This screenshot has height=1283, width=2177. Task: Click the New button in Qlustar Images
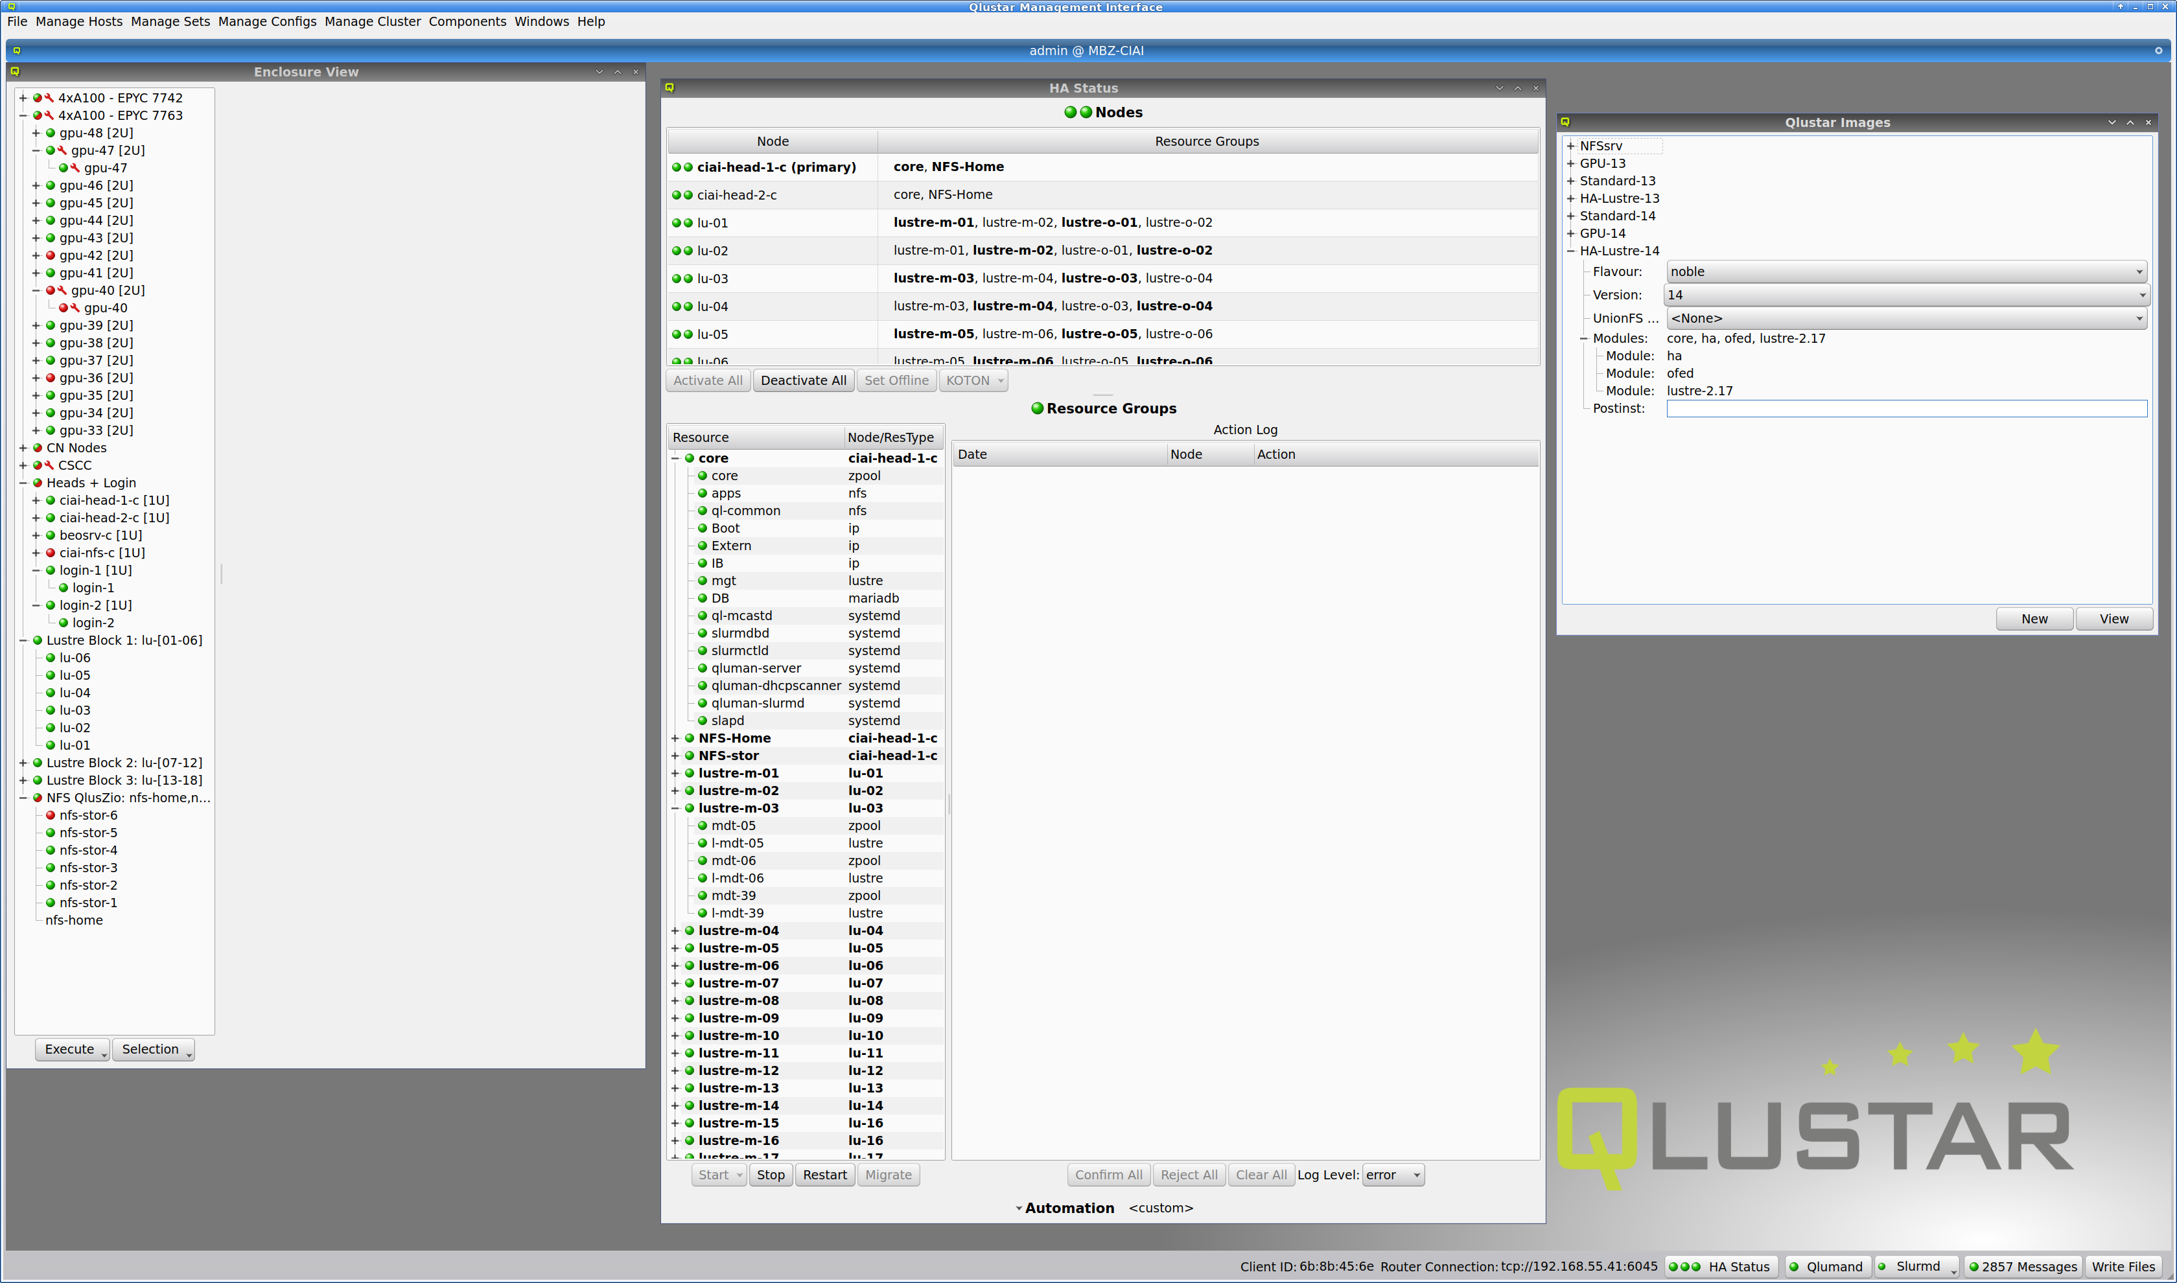click(2034, 619)
